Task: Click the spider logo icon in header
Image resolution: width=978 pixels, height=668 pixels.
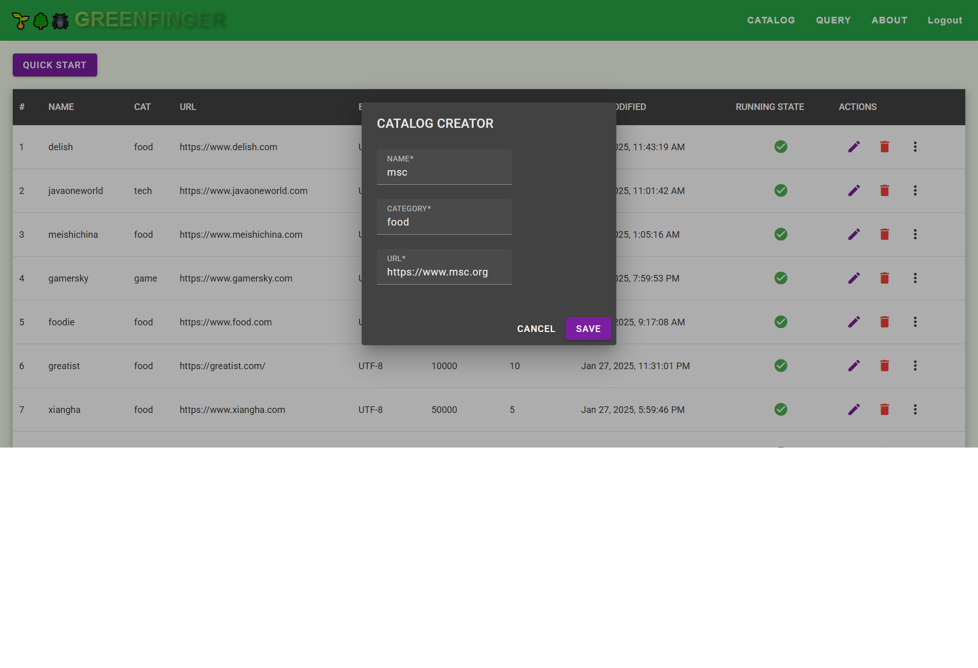Action: pyautogui.click(x=60, y=21)
